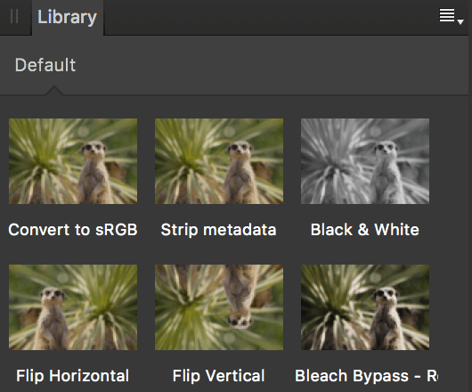472x392 pixels.
Task: Click the Strip metadata text label
Action: pos(218,230)
